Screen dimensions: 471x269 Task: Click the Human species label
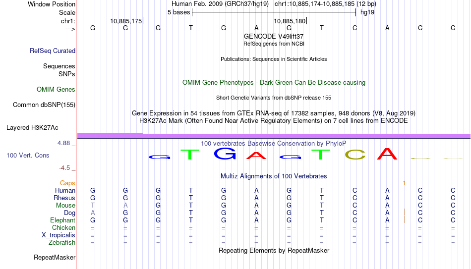coord(65,191)
